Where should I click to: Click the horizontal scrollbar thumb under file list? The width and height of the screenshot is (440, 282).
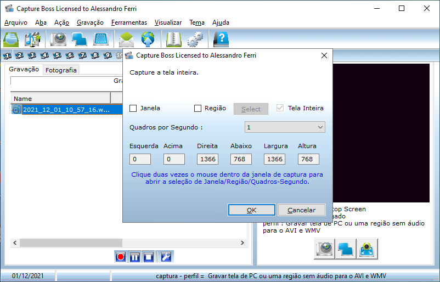[71, 242]
